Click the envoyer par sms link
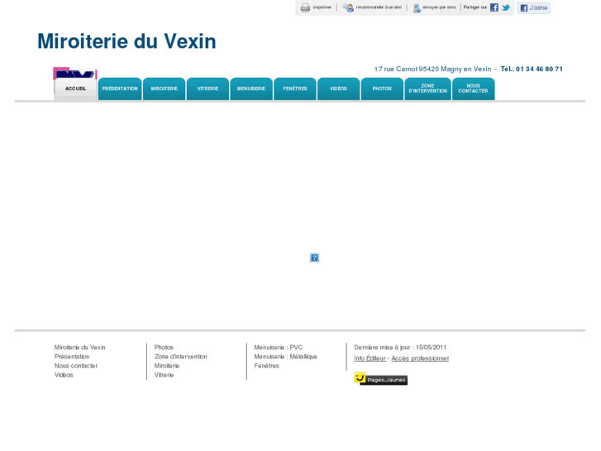Viewport: 601px width, 451px height. pos(439,7)
